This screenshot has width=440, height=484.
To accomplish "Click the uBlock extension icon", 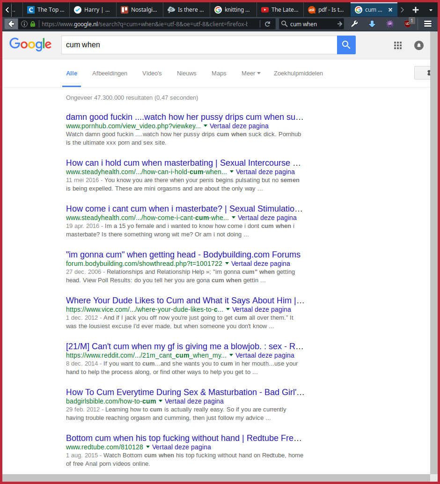I will 408,24.
